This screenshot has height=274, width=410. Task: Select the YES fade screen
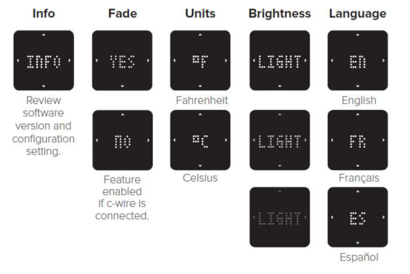122,60
